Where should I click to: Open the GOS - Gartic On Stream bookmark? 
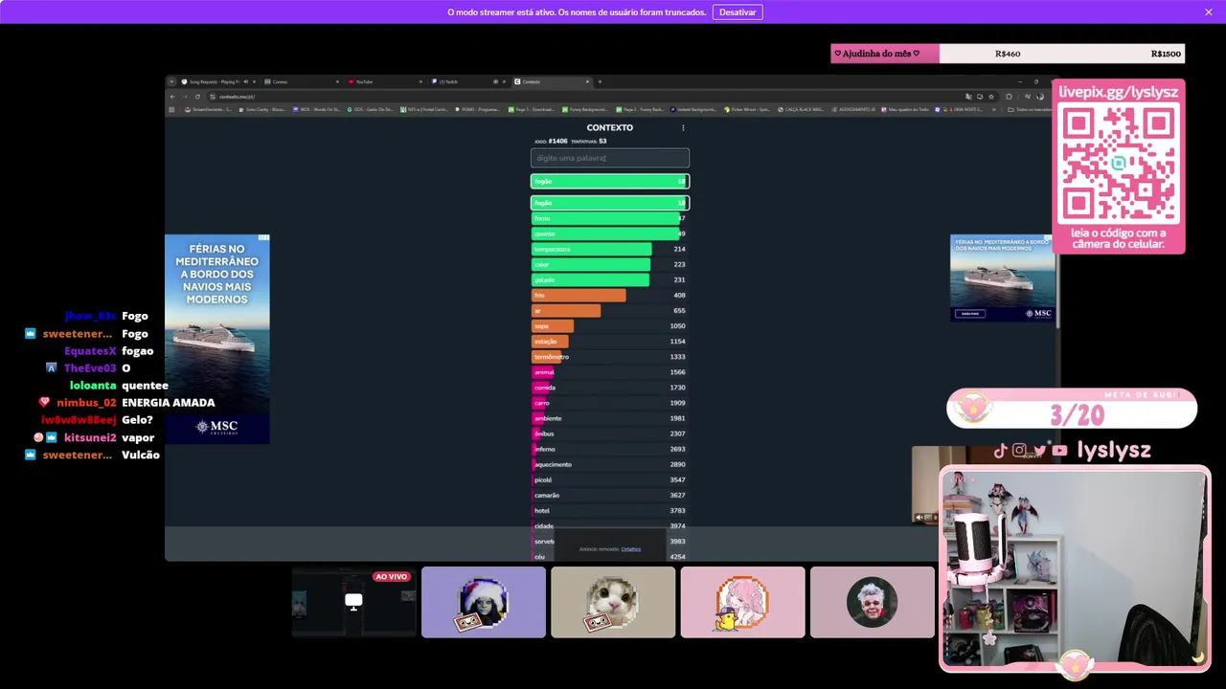point(372,109)
